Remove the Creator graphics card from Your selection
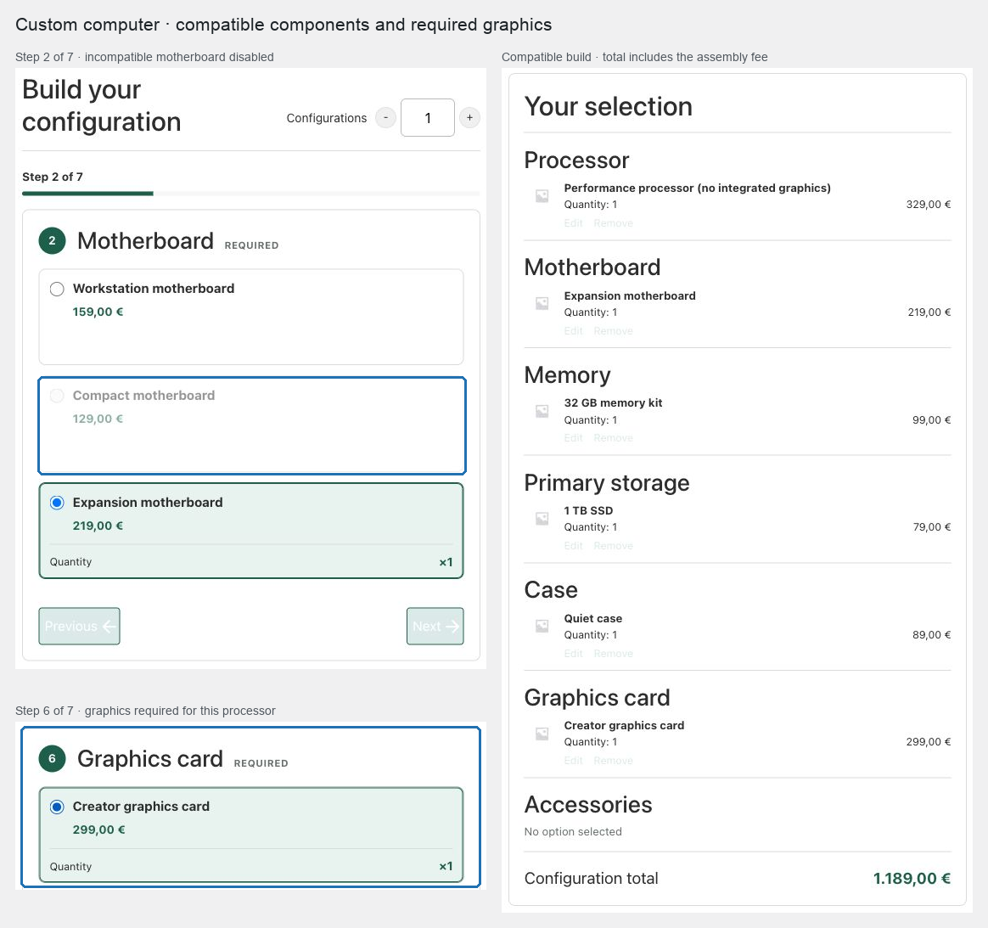 tap(613, 761)
